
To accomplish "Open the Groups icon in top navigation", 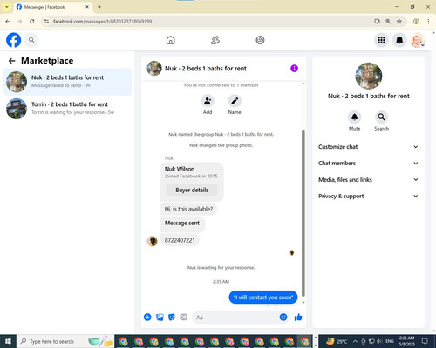I will 260,40.
